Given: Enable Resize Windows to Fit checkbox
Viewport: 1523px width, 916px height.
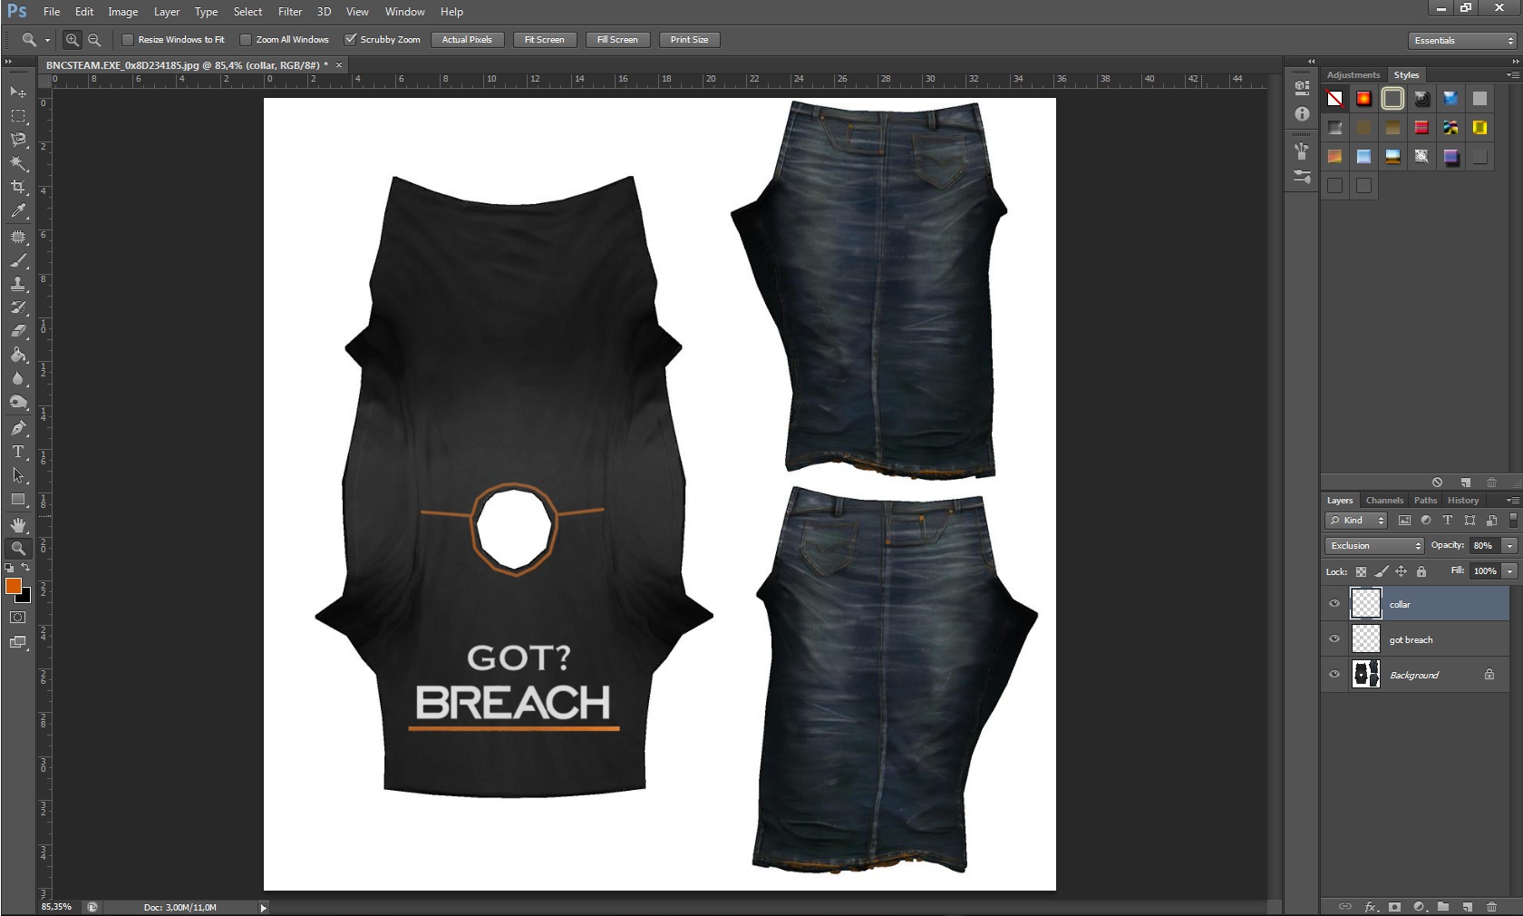Looking at the screenshot, I should tap(128, 40).
